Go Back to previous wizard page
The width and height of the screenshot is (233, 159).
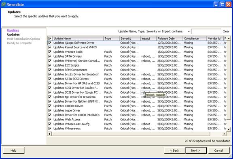click(x=175, y=150)
